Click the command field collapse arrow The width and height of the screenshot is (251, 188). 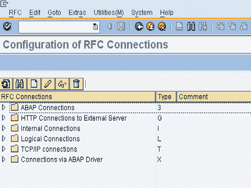coord(110,27)
